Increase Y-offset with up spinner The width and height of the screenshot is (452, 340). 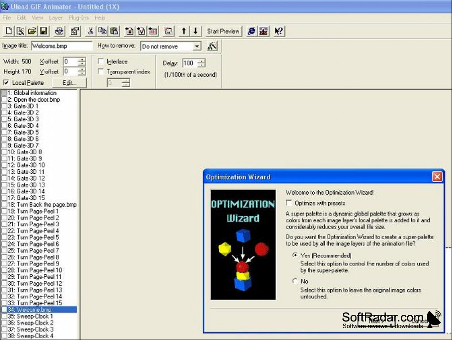[x=82, y=69]
